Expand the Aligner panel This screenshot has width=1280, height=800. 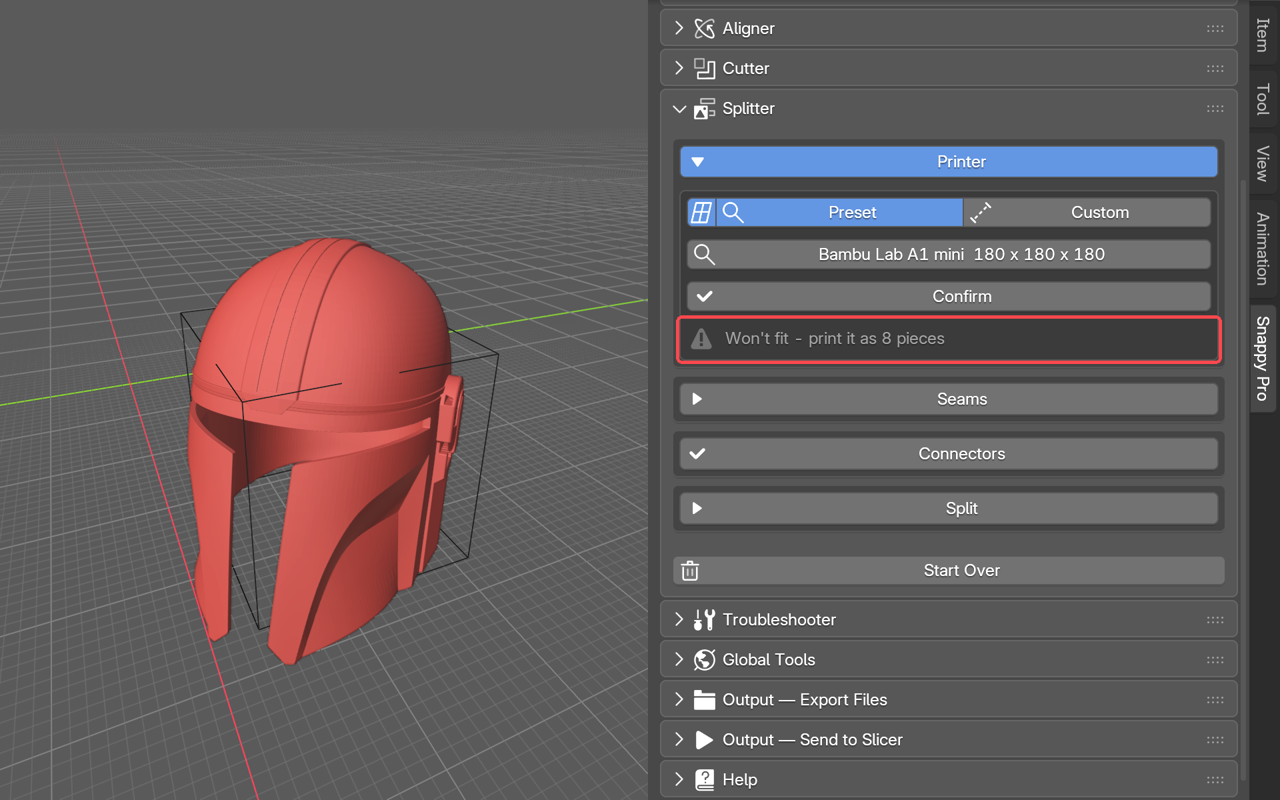(x=679, y=28)
